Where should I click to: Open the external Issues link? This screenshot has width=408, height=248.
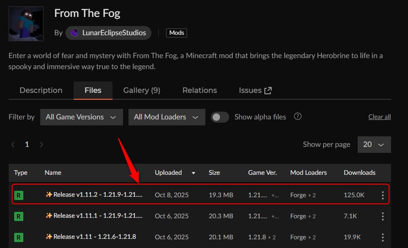[x=255, y=90]
